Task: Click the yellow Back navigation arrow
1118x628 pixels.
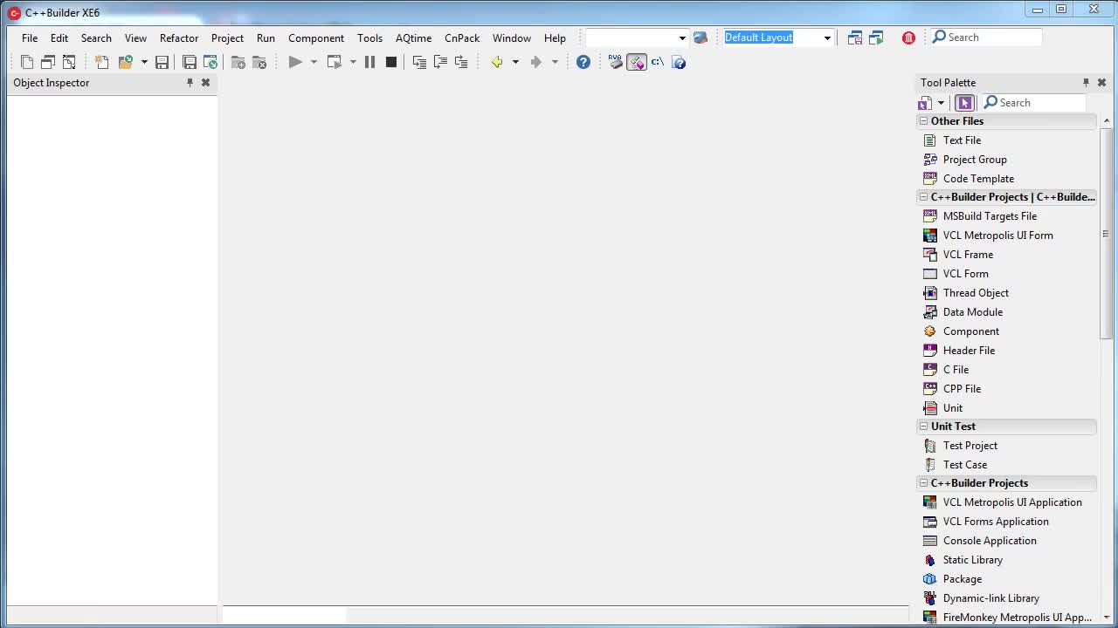Action: coord(497,62)
